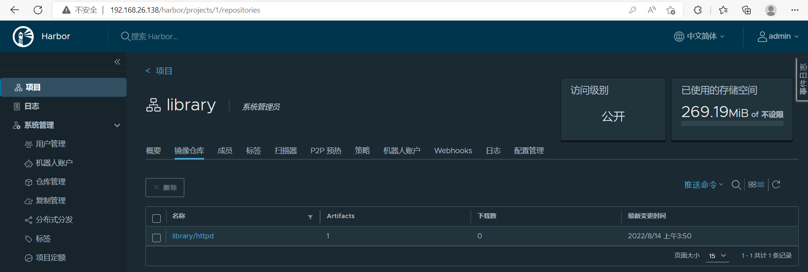The width and height of the screenshot is (808, 272).
Task: Open the password key icon in address bar
Action: [633, 10]
